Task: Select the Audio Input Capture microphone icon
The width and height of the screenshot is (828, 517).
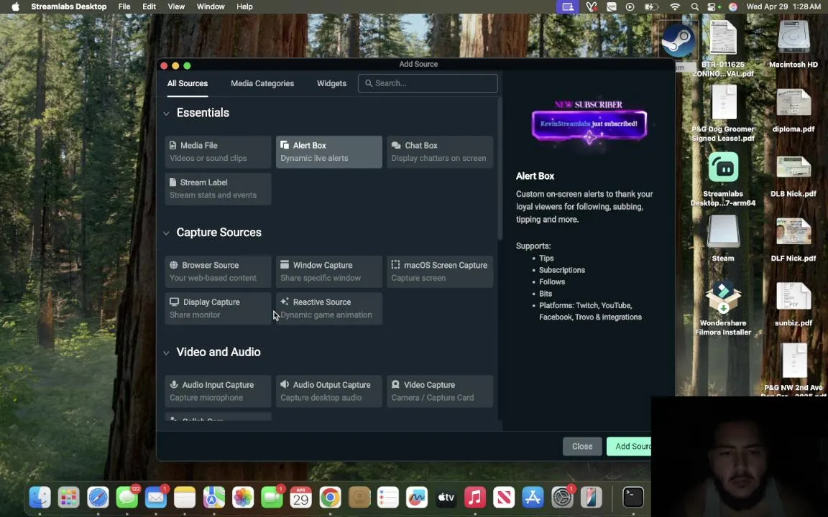Action: pyautogui.click(x=174, y=385)
